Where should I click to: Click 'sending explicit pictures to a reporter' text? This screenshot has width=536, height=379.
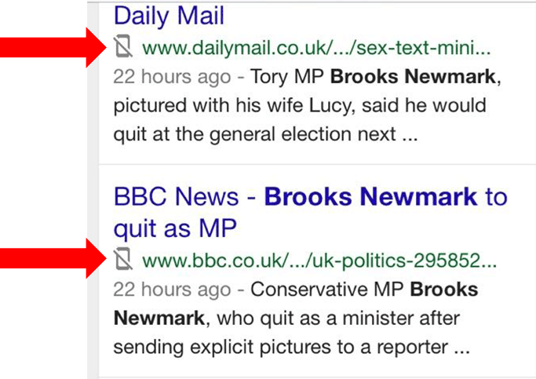tap(279, 346)
